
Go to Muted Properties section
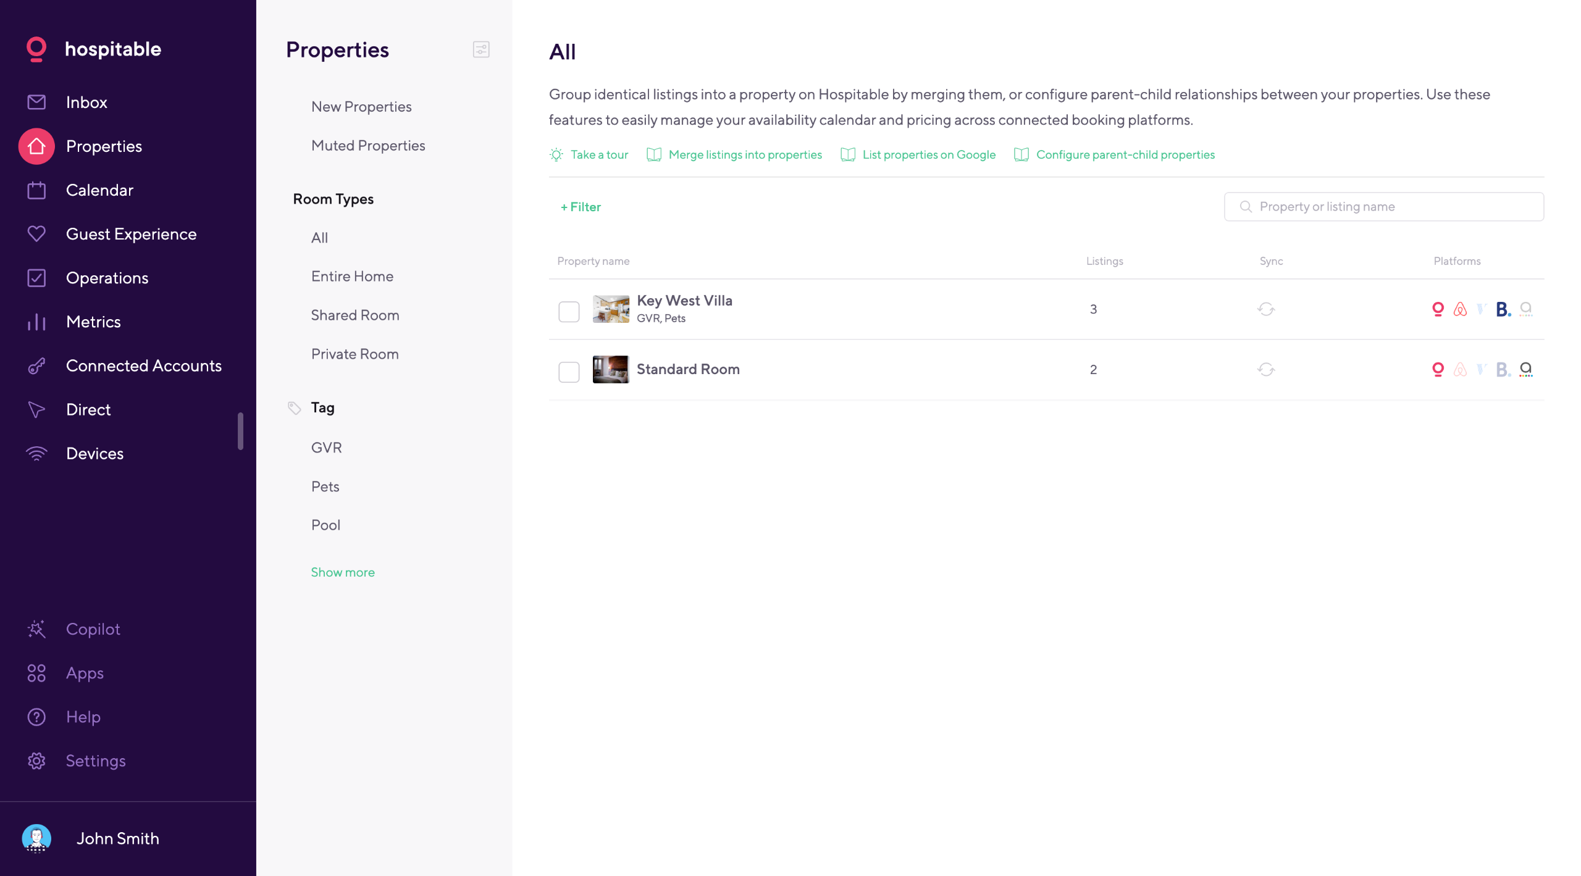click(368, 146)
